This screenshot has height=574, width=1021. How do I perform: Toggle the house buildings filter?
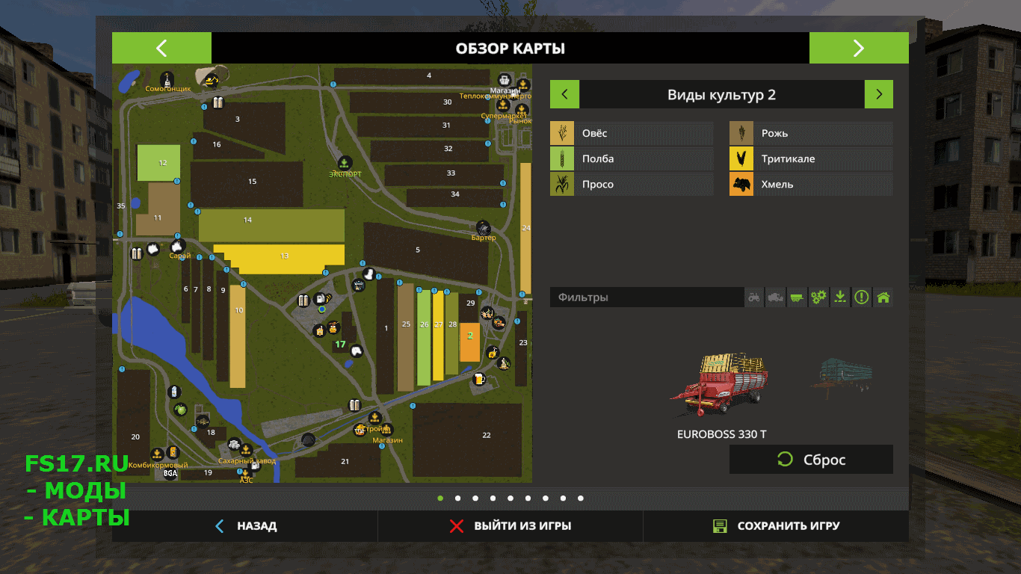pyautogui.click(x=883, y=297)
